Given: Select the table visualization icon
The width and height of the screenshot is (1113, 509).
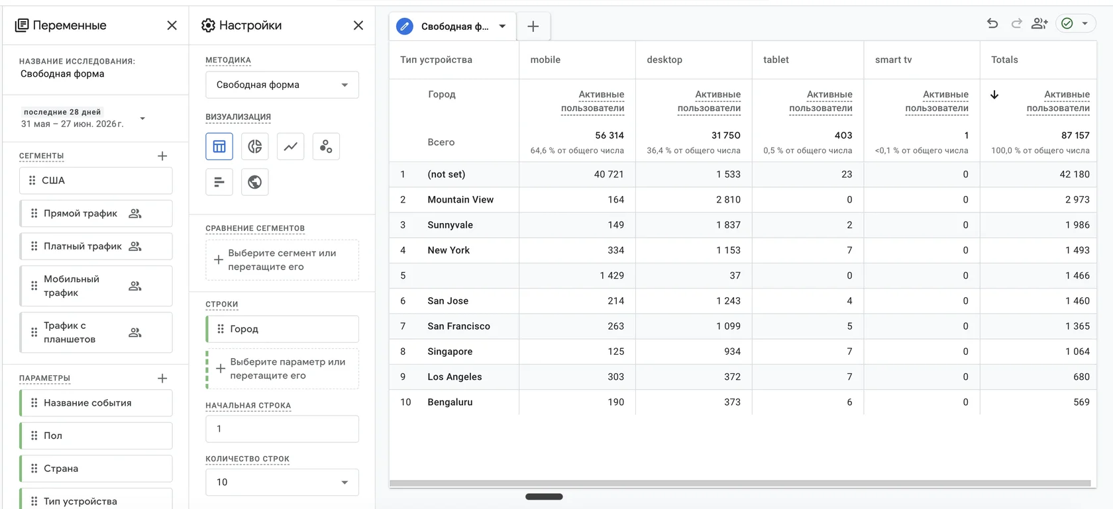Looking at the screenshot, I should (x=219, y=146).
